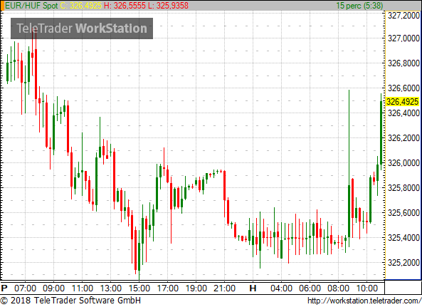This screenshot has width=422, height=307.
Task: Click the 06:00 time axis label
Action: click(x=310, y=288)
